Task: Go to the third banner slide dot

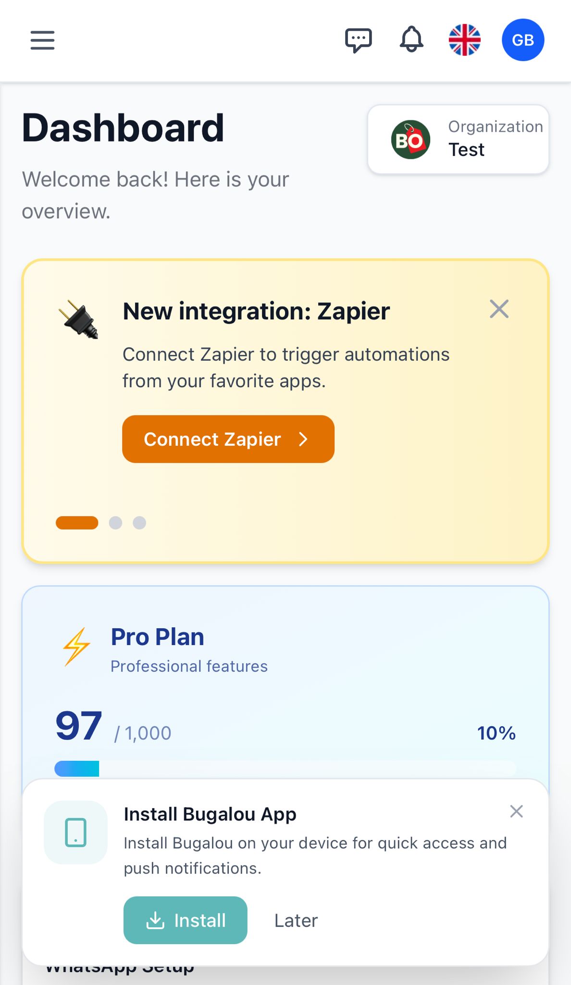Action: pyautogui.click(x=139, y=523)
